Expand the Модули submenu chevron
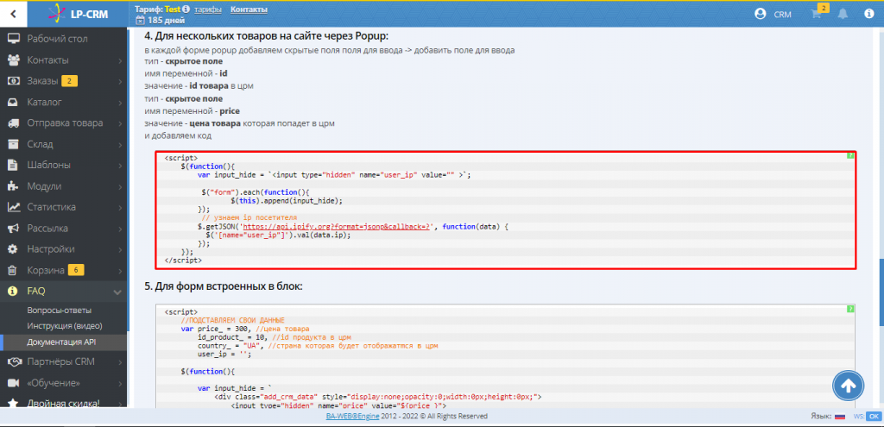 [119, 186]
